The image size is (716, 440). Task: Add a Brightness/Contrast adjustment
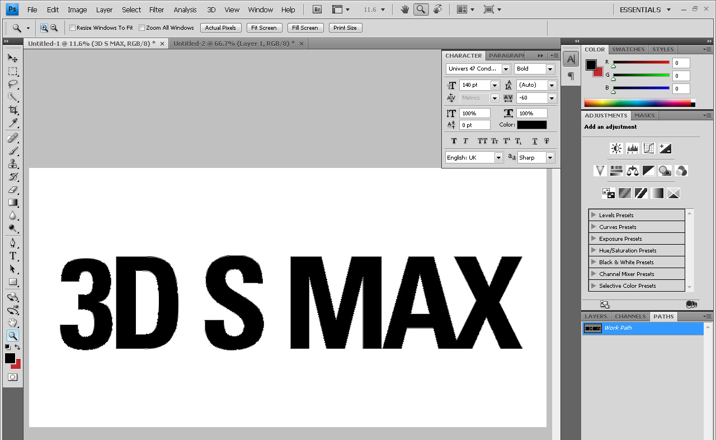coord(616,148)
